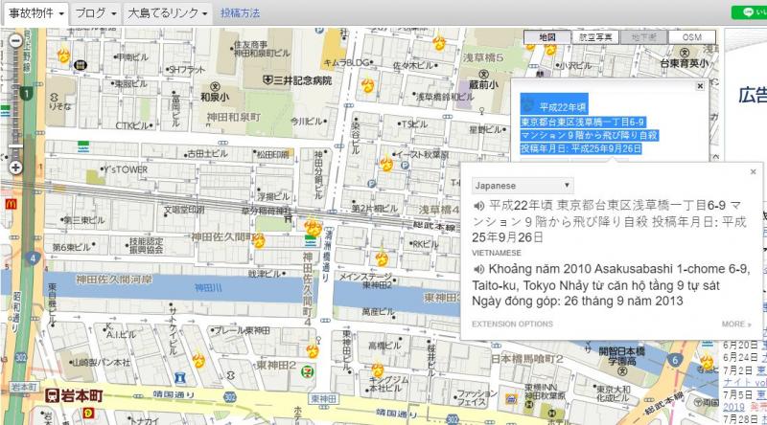
Task: Click the 7月2日 sidebar entry
Action: 745,369
